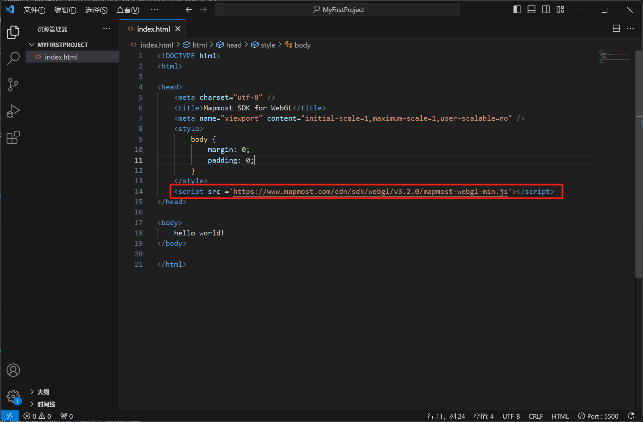643x422 pixels.
Task: Collapse the MYFIRSTPROJECT folder section
Action: (x=73, y=45)
